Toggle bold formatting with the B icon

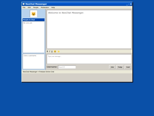47,51
